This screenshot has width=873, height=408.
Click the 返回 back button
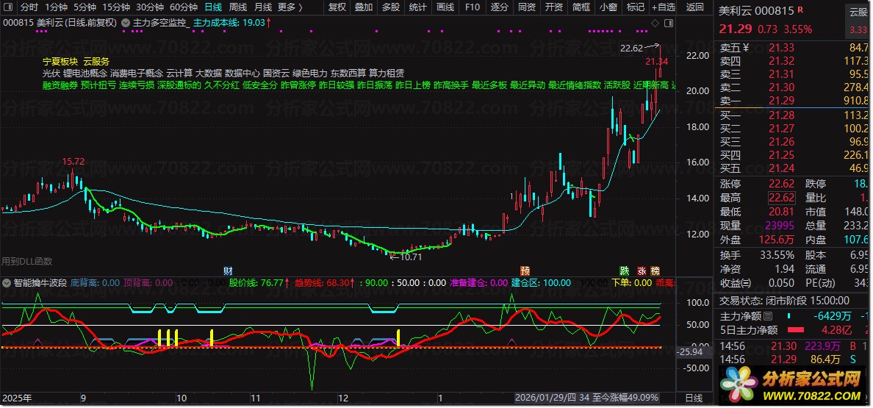[695, 7]
